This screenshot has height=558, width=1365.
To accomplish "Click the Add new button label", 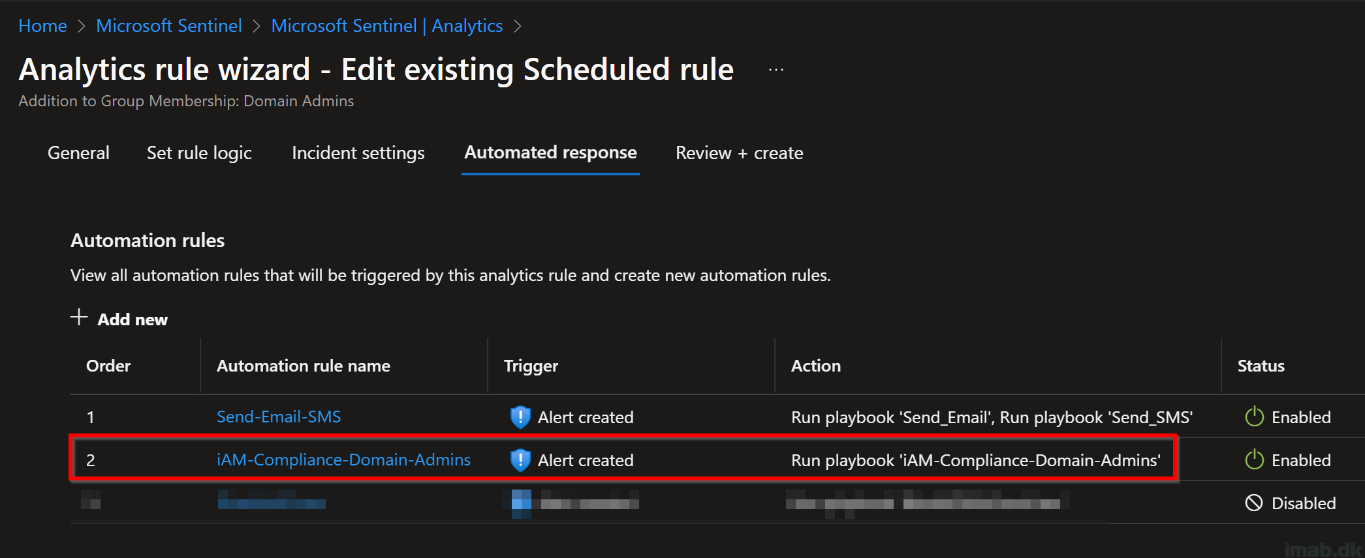I will pos(133,319).
